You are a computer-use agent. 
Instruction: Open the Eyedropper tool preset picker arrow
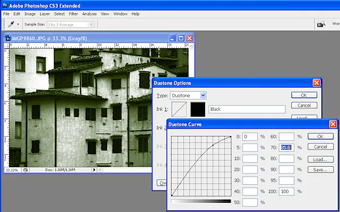18,24
